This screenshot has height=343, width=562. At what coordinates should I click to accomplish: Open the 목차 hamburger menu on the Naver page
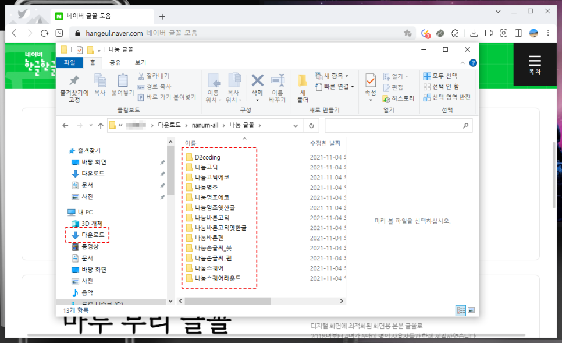[535, 64]
